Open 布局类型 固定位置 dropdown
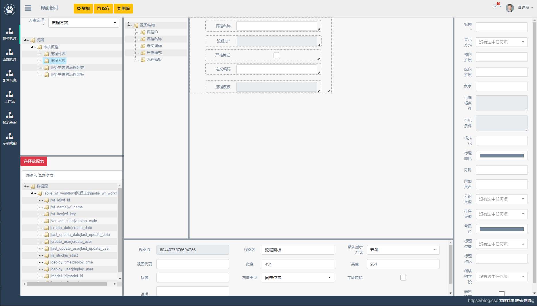 click(x=298, y=278)
